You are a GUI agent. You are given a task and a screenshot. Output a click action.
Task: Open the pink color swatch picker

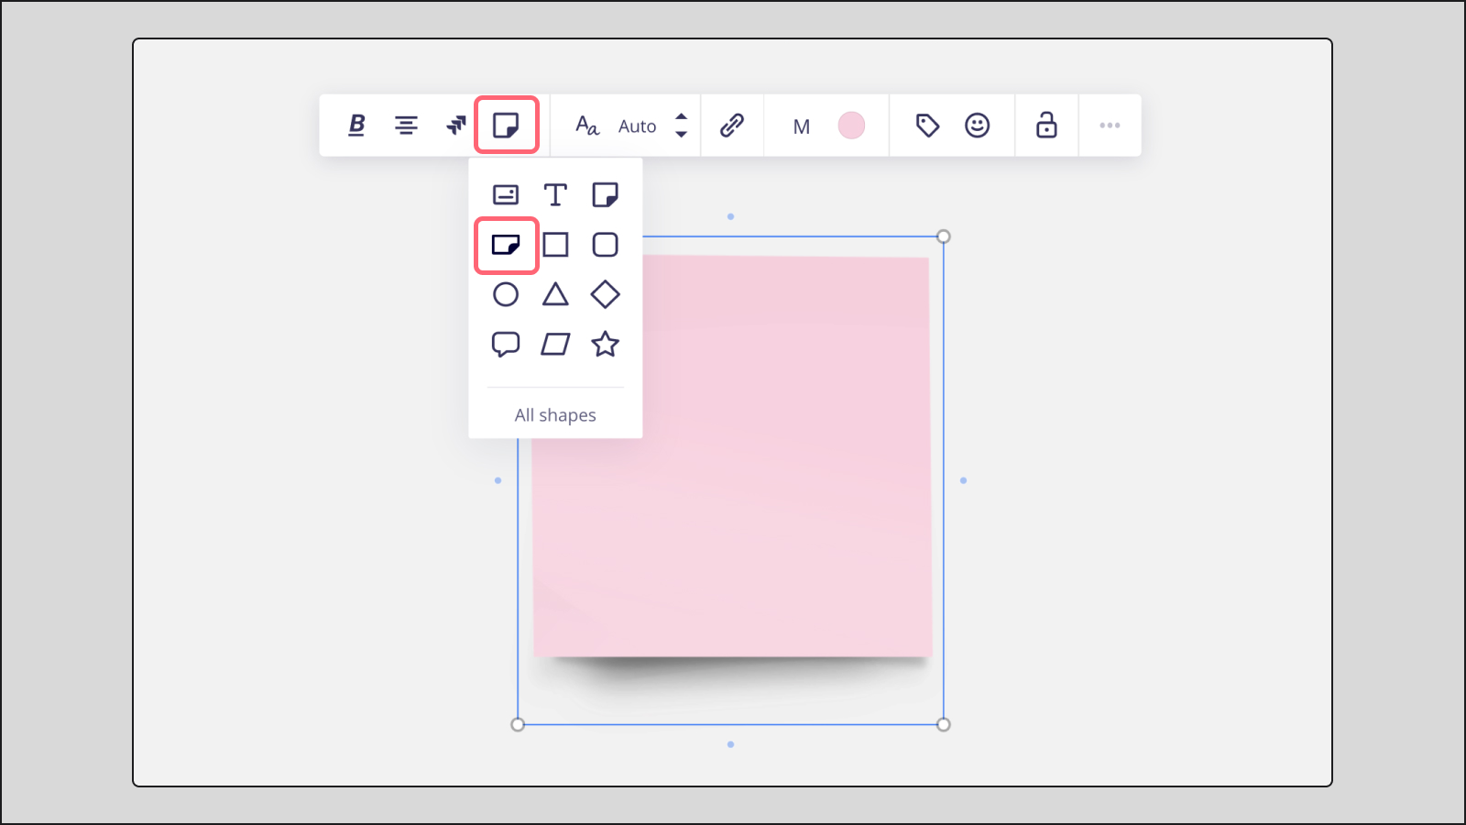pos(852,126)
